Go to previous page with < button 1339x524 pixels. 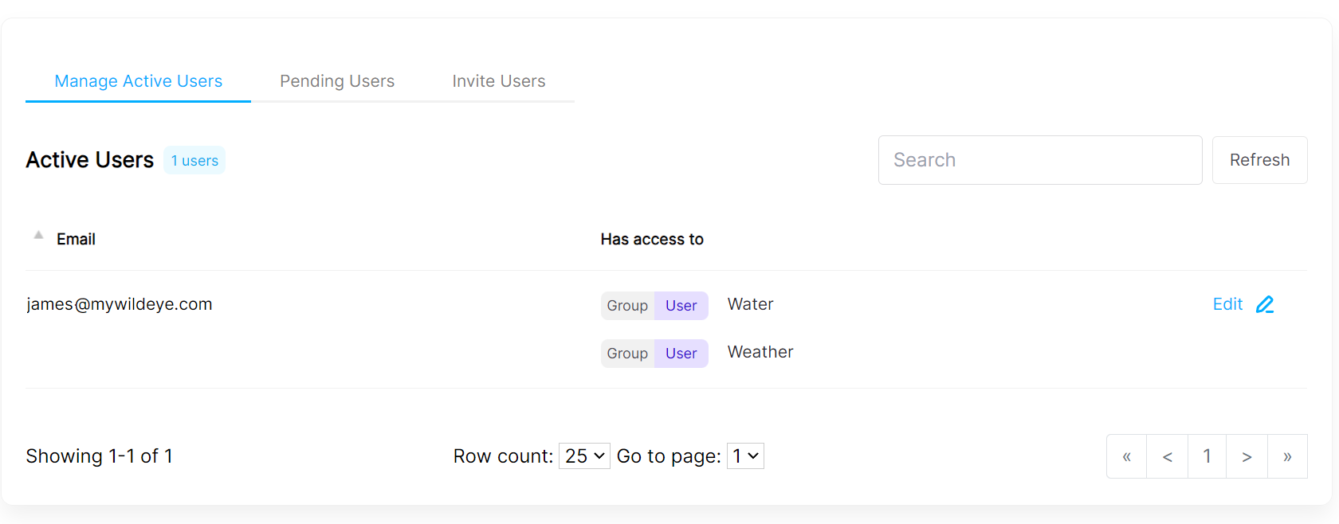coord(1167,456)
